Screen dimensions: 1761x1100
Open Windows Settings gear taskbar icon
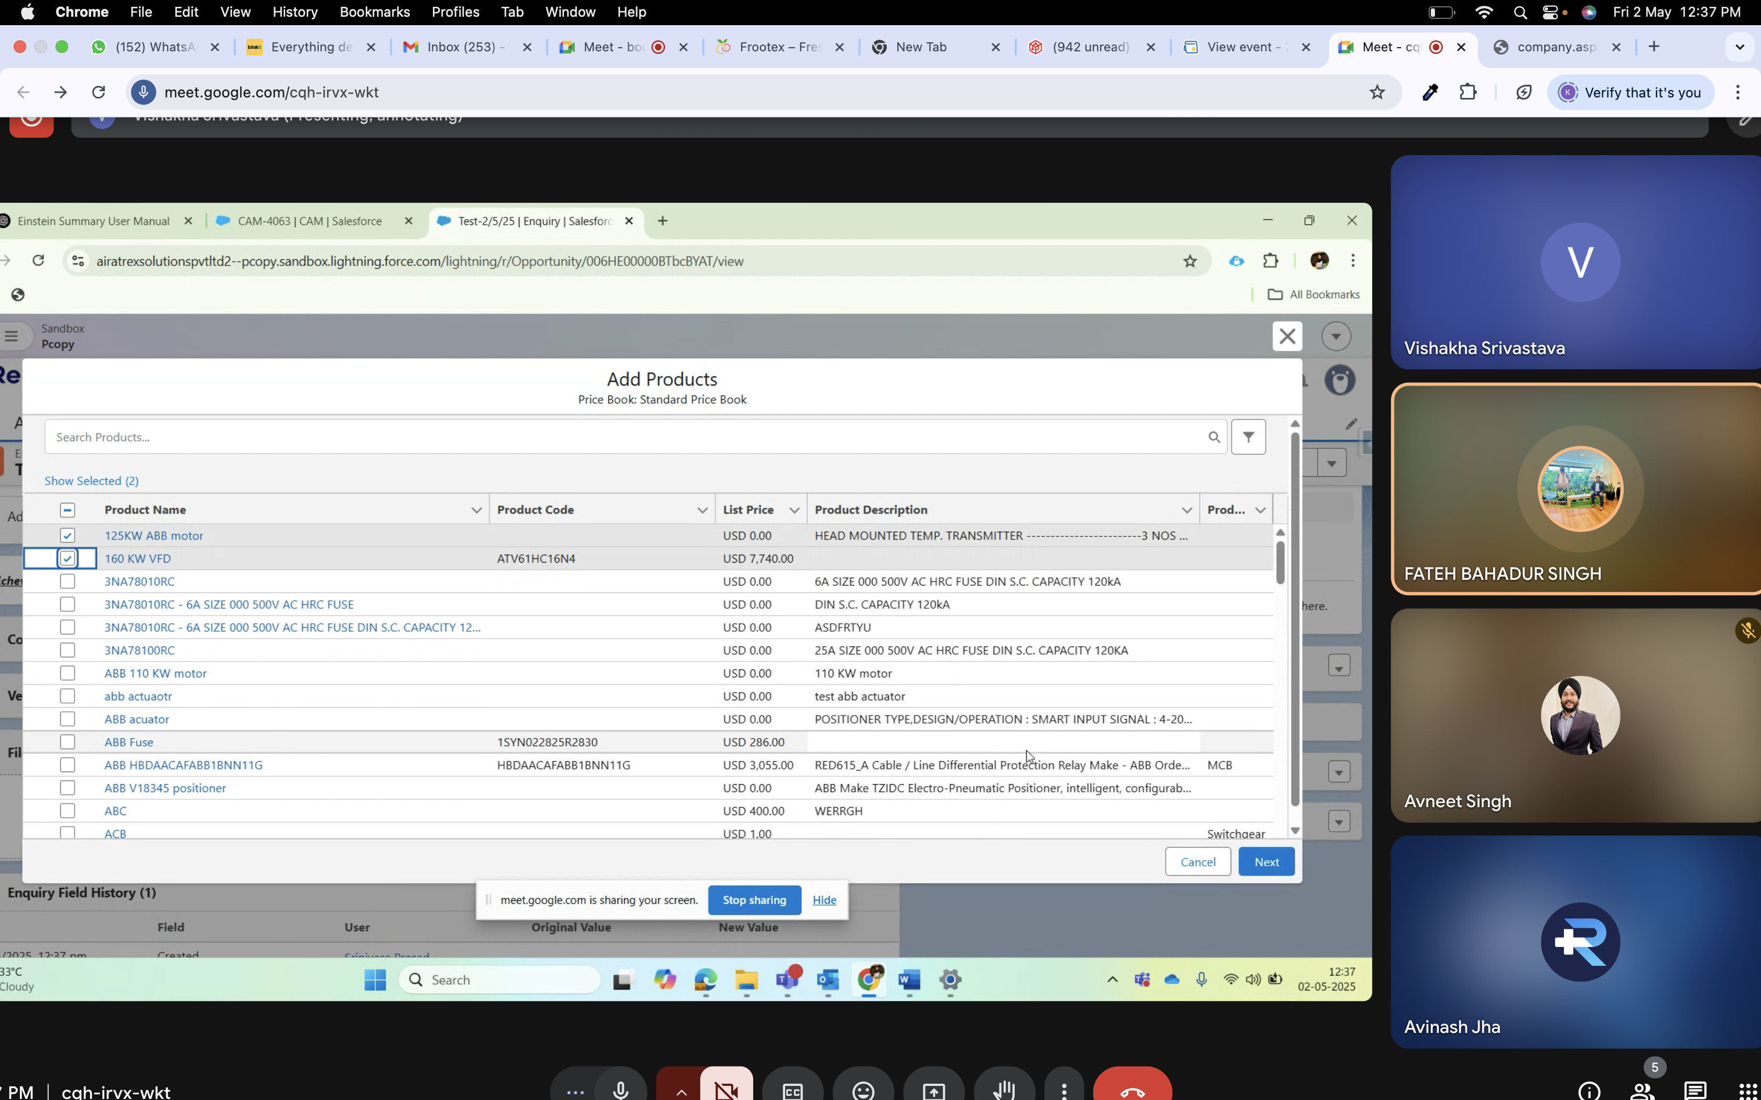pyautogui.click(x=950, y=980)
